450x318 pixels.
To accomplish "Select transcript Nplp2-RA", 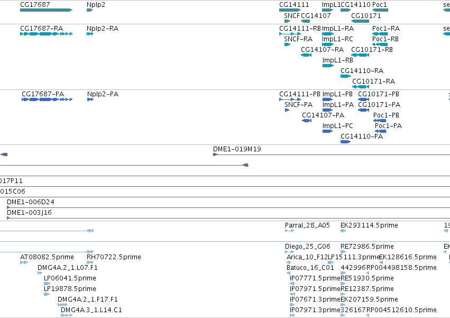I will pyautogui.click(x=90, y=34).
